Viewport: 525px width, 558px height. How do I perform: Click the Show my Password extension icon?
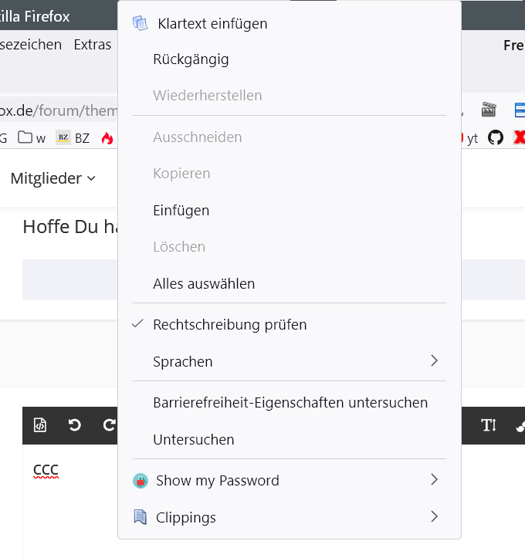tap(140, 480)
